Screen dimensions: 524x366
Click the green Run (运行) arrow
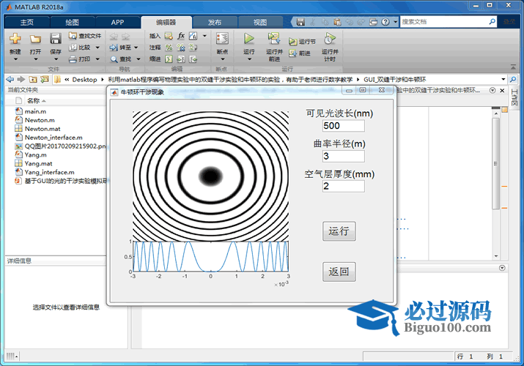(x=248, y=39)
